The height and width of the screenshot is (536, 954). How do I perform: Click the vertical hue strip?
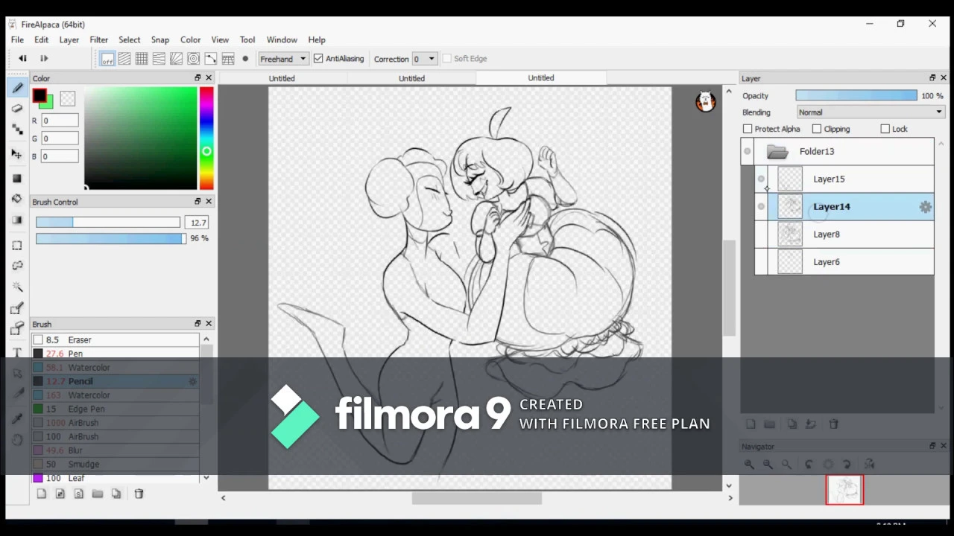[x=206, y=138]
